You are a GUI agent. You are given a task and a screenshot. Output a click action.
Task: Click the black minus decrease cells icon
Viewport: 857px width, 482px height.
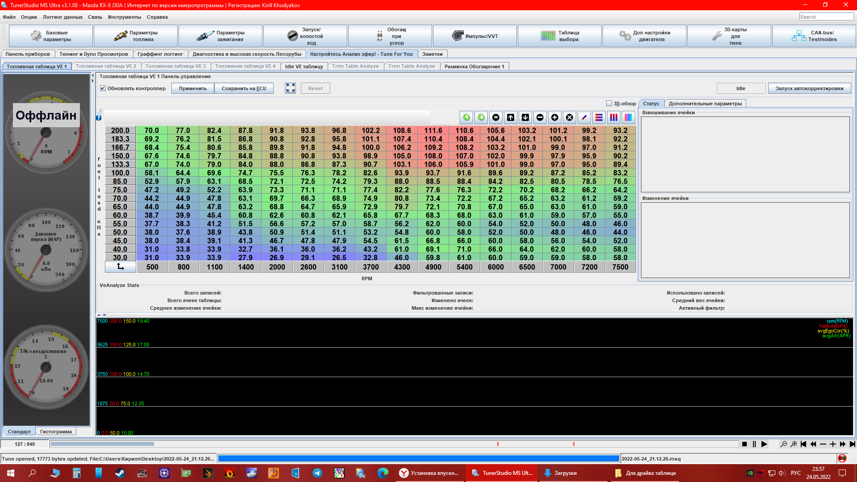[540, 117]
